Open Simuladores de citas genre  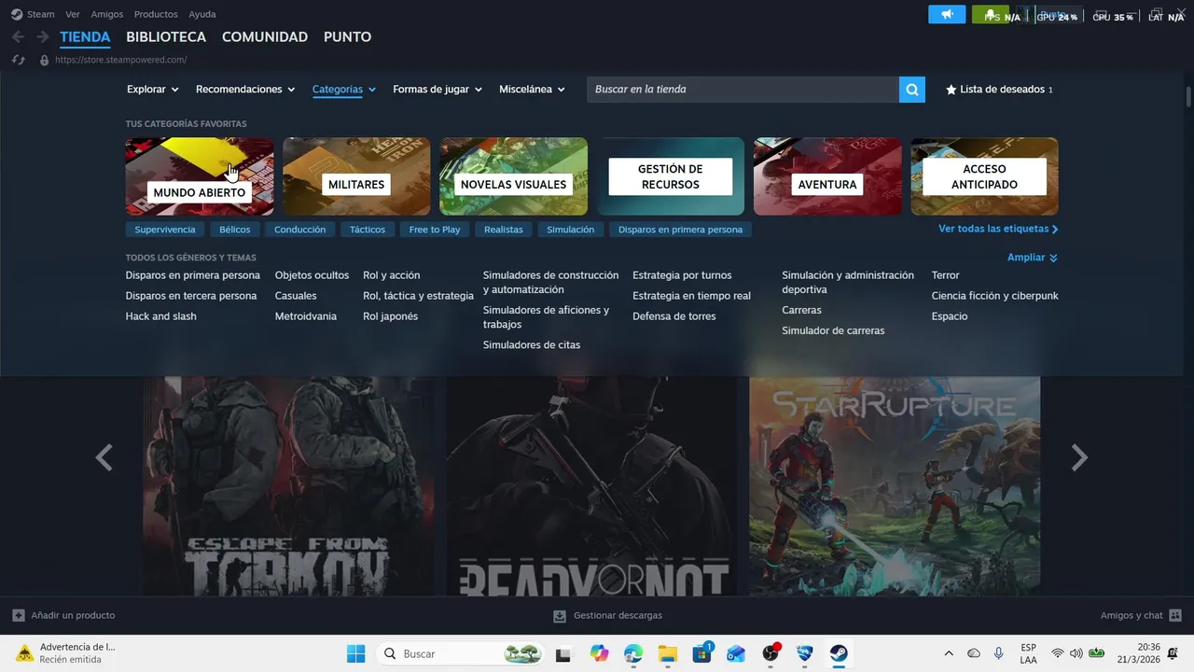532,345
